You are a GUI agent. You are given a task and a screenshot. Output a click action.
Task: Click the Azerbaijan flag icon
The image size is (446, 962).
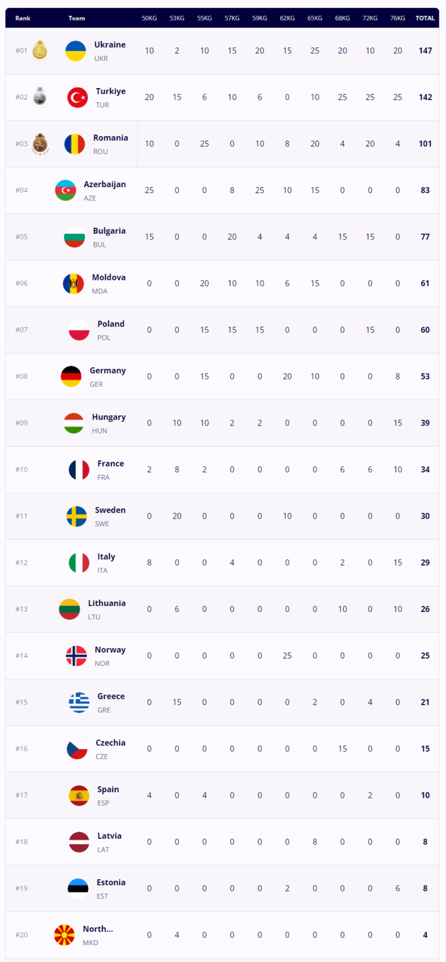66,190
